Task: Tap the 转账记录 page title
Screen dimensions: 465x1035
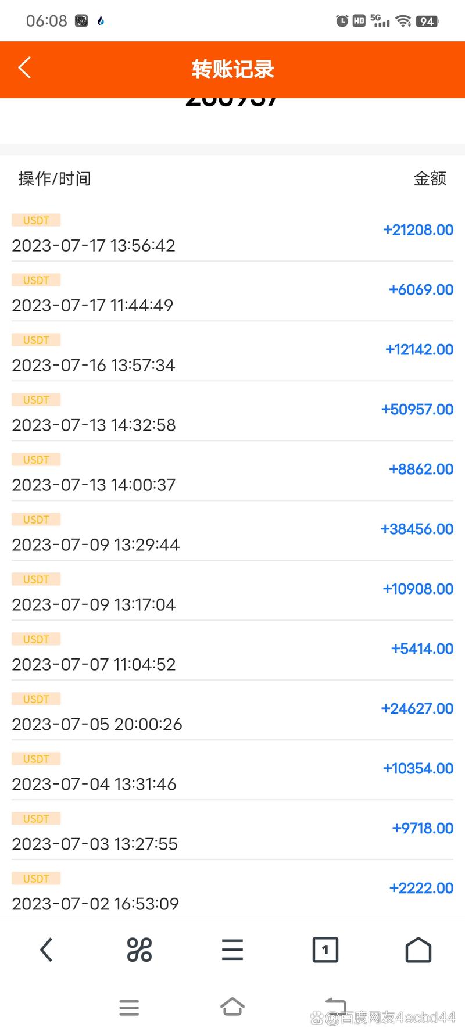Action: (x=233, y=69)
